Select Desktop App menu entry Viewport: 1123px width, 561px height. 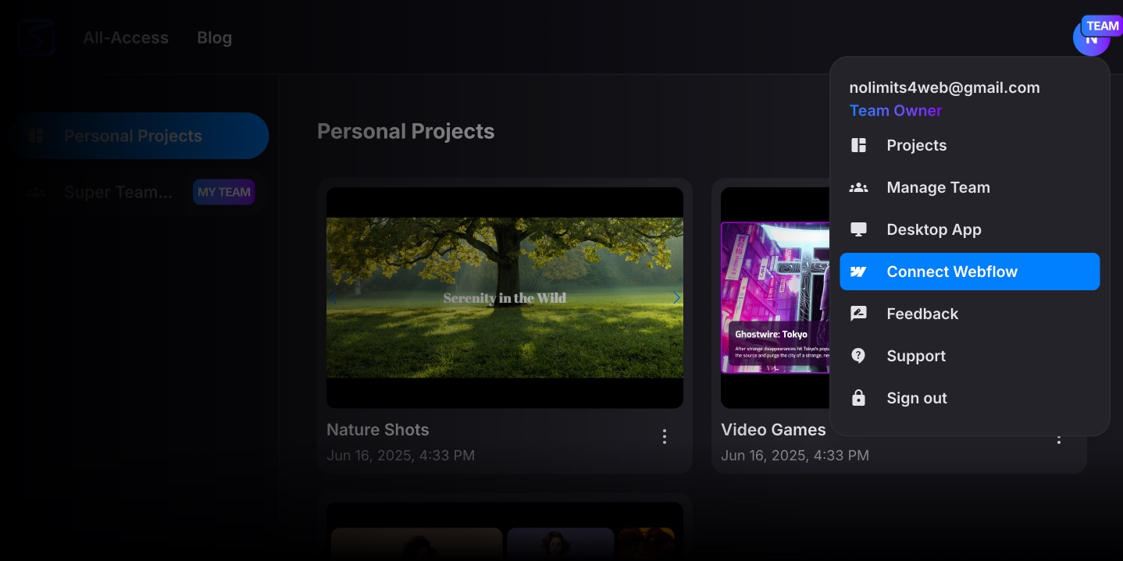[x=970, y=229]
